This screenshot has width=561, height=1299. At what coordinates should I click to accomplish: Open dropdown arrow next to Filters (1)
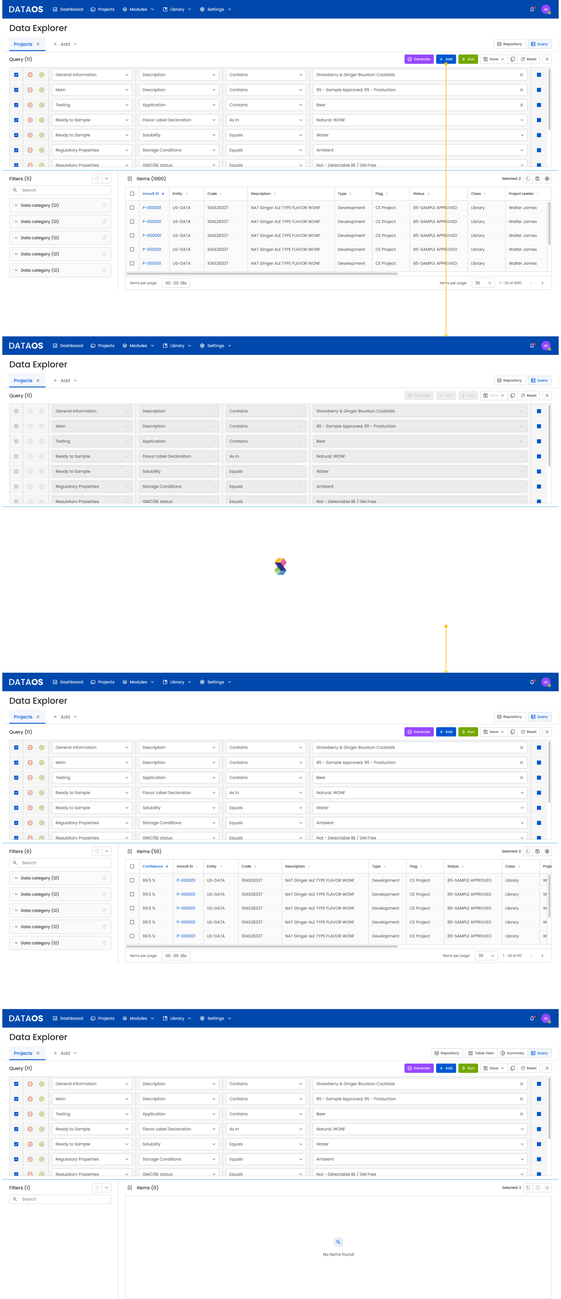pyautogui.click(x=107, y=1188)
